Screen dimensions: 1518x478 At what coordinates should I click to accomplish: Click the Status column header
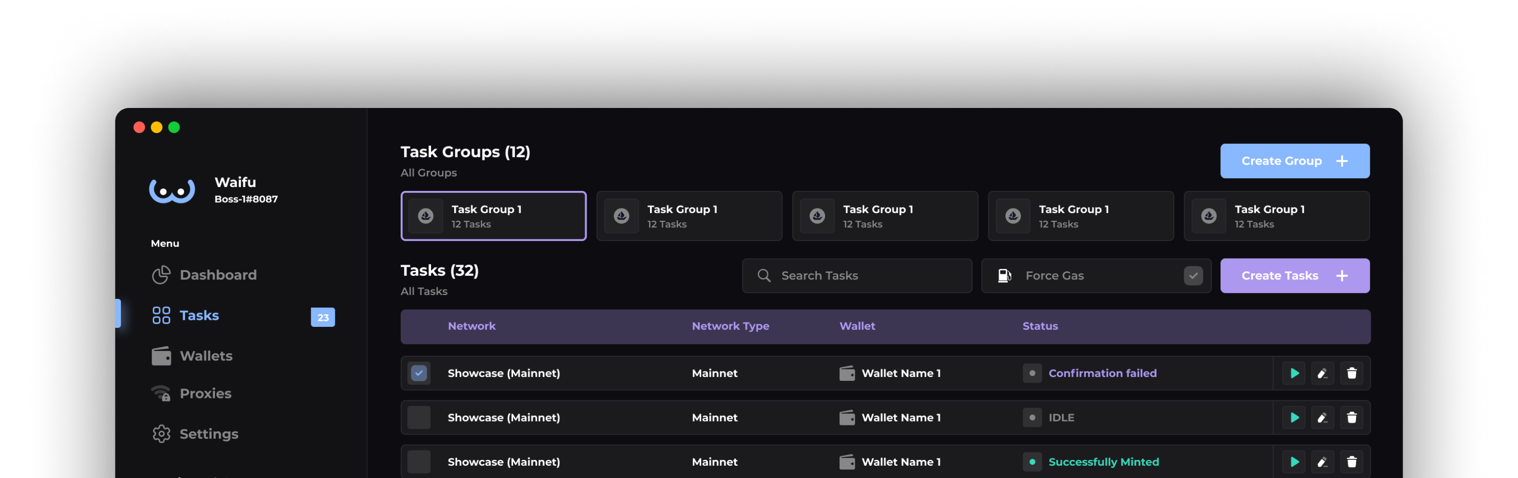[1040, 326]
